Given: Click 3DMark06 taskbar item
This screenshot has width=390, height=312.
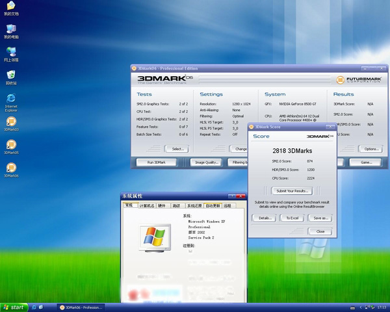Looking at the screenshot, I should pyautogui.click(x=79, y=307).
